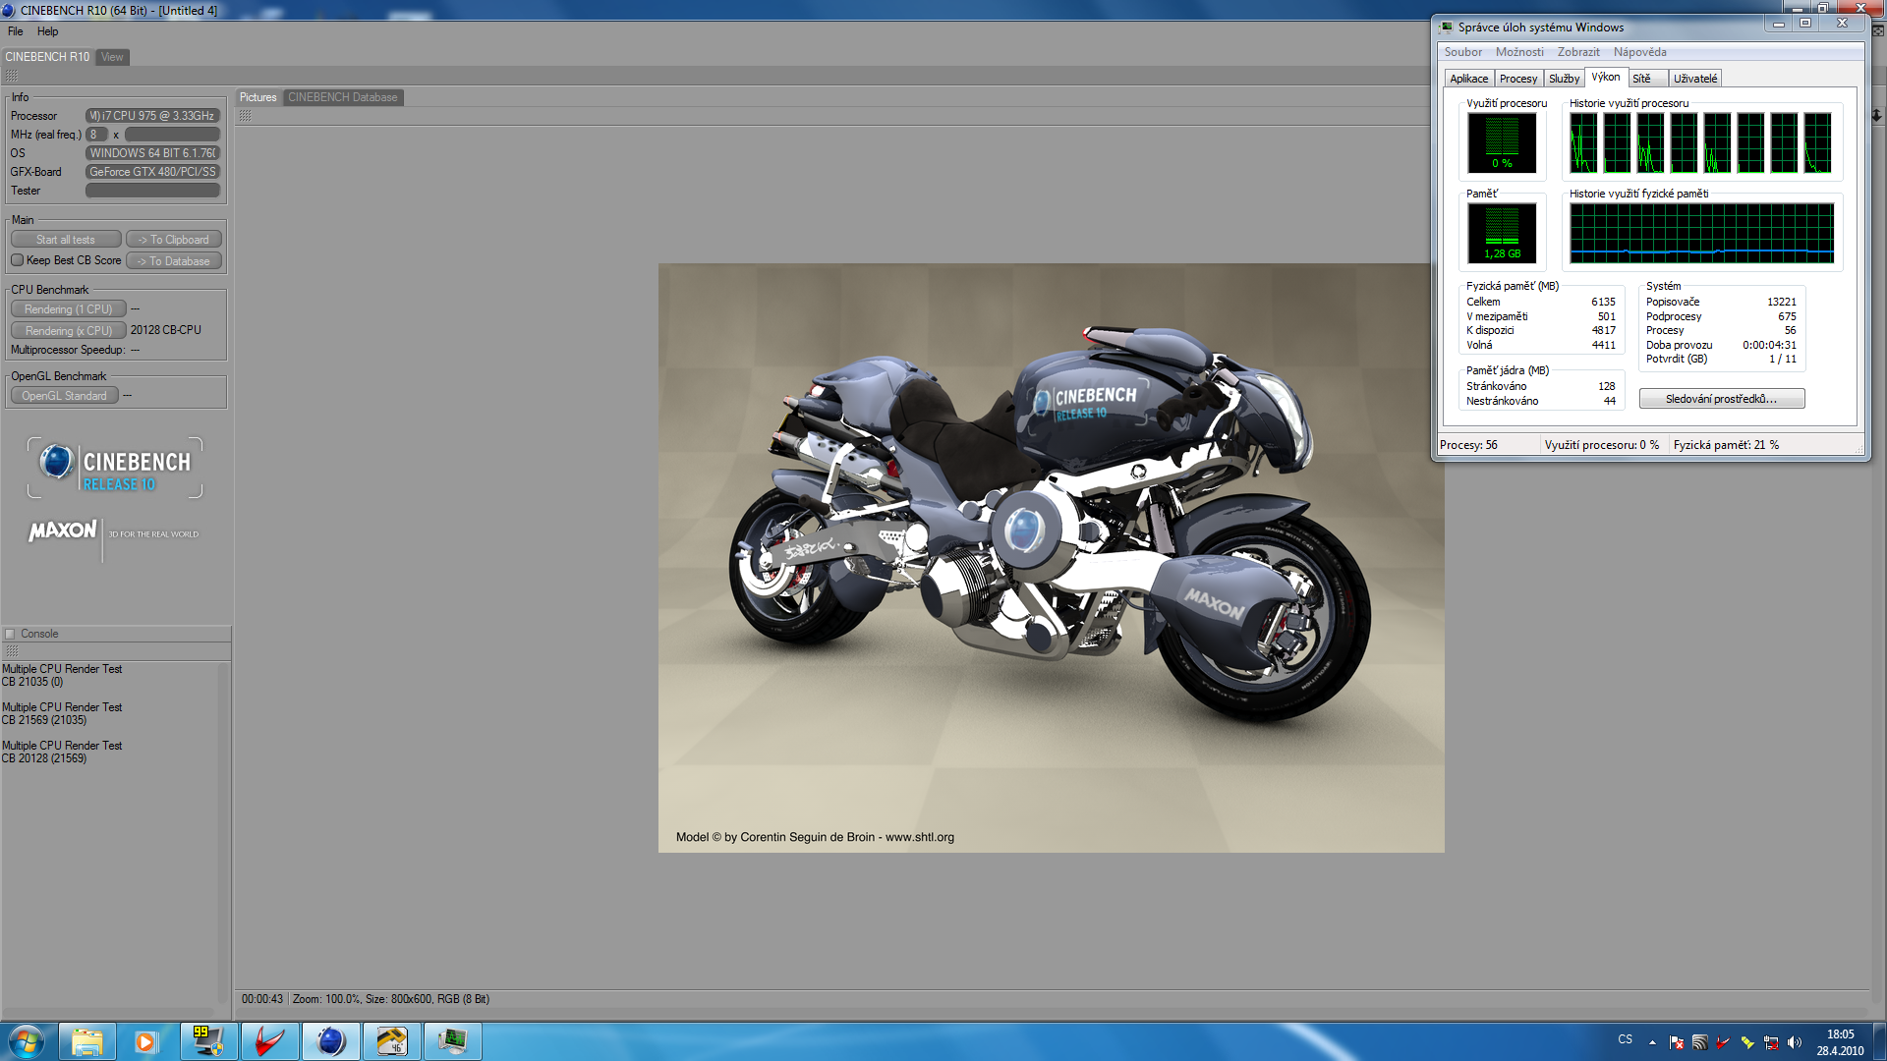Screen dimensions: 1887x1061
Task: Select the CINEBENCH R10 tab
Action: [x=47, y=57]
